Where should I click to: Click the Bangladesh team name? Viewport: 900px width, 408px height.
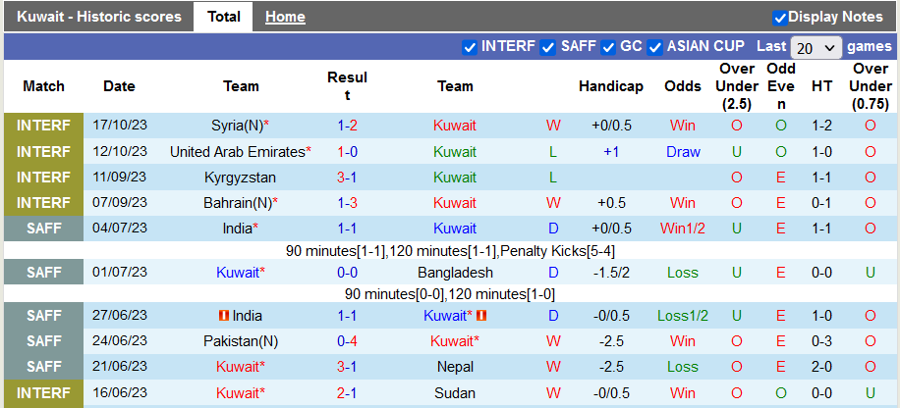coord(455,273)
